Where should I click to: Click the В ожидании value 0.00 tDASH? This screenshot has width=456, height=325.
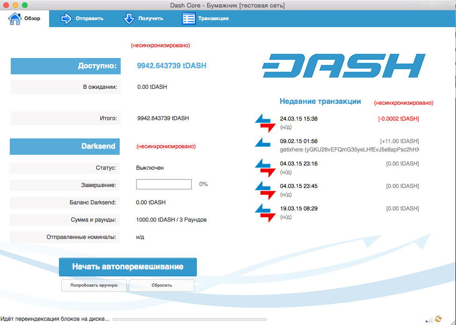coord(152,87)
